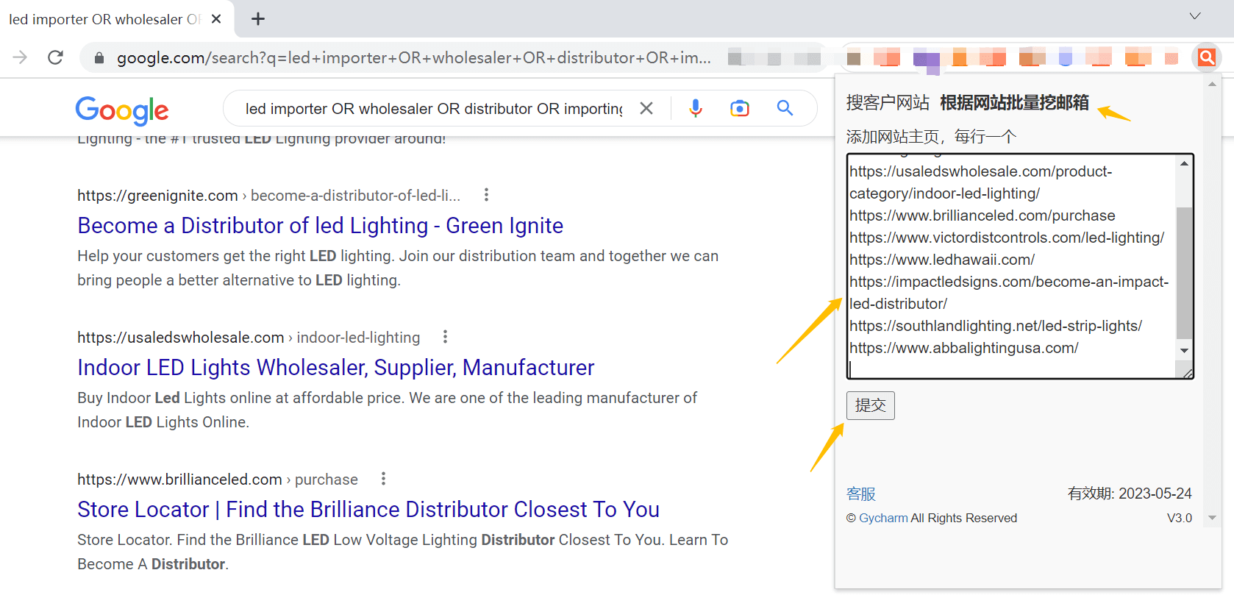
Task: Open options for brillianceled.com result
Action: point(383,479)
